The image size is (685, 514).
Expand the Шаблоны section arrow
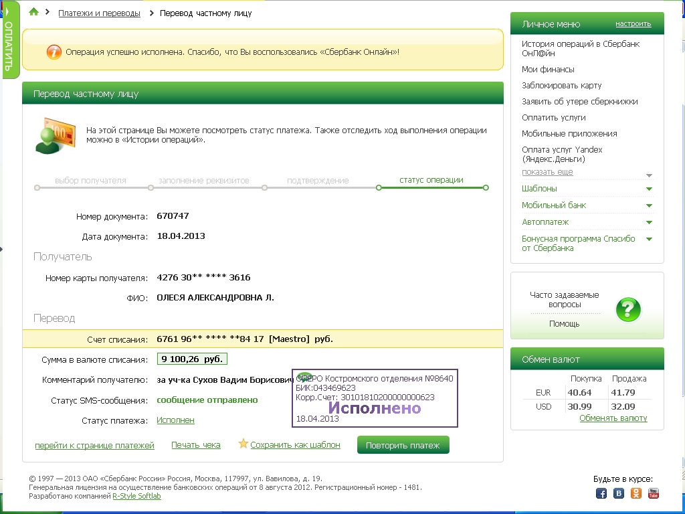pyautogui.click(x=649, y=189)
